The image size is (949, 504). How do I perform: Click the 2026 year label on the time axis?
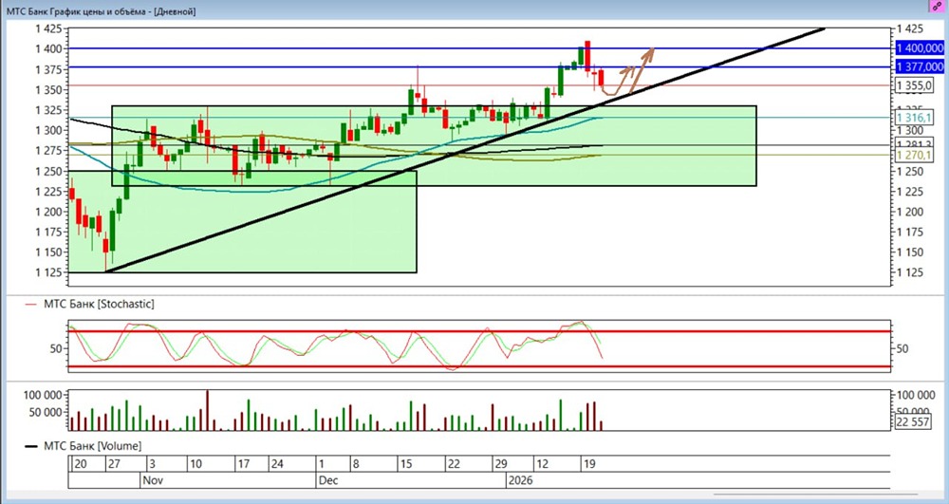point(520,480)
